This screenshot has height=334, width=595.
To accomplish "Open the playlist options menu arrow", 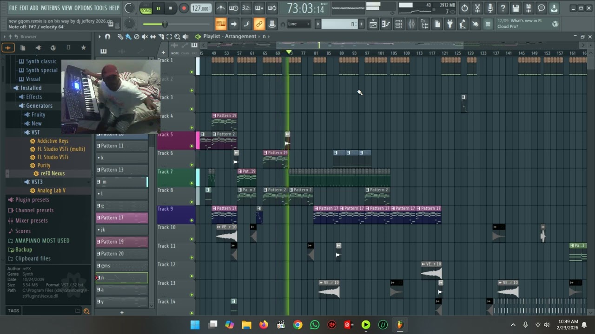I will click(x=99, y=37).
